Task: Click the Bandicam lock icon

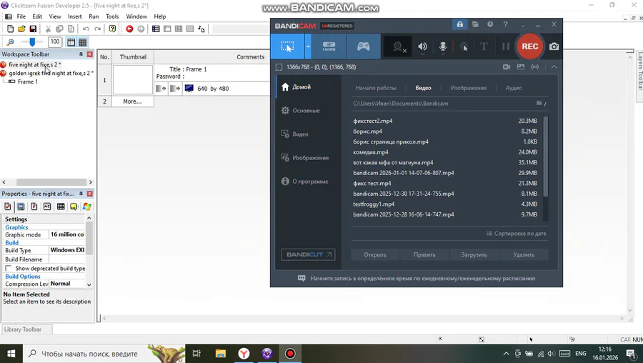Action: [x=459, y=24]
